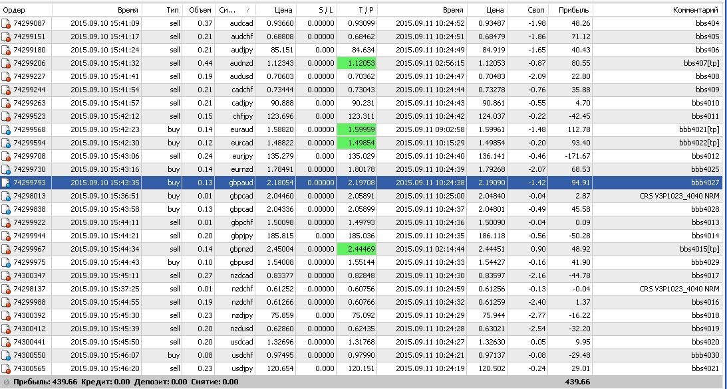The height and width of the screenshot is (389, 727).
Task: Click the order icon for 74299975
Action: [x=6, y=262]
